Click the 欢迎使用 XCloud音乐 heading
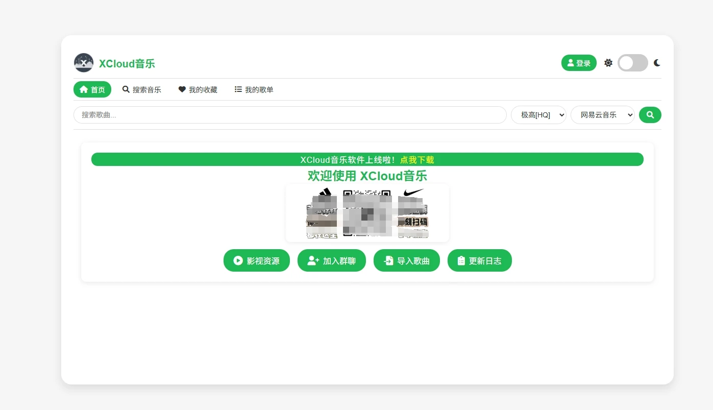The image size is (713, 410). tap(367, 176)
